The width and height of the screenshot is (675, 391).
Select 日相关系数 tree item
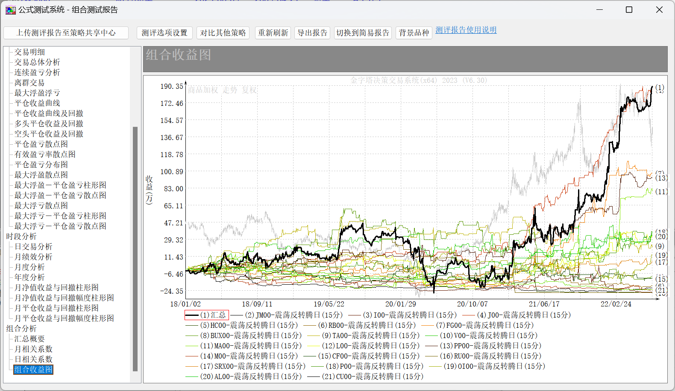pyautogui.click(x=33, y=359)
